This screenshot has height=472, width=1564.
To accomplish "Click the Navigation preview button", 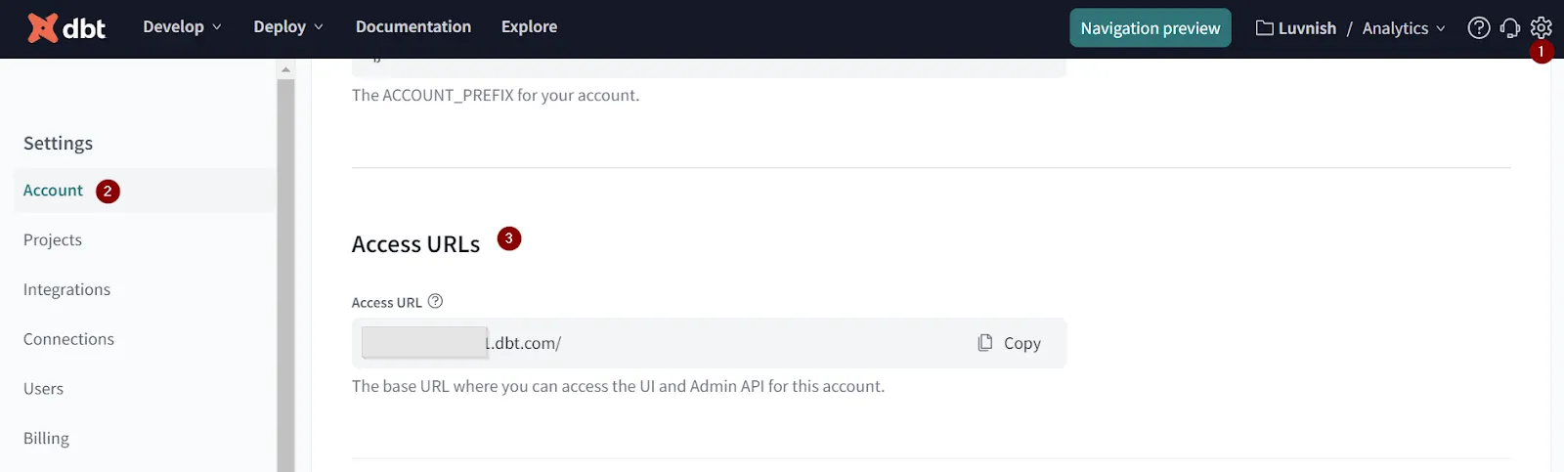I will pyautogui.click(x=1151, y=28).
